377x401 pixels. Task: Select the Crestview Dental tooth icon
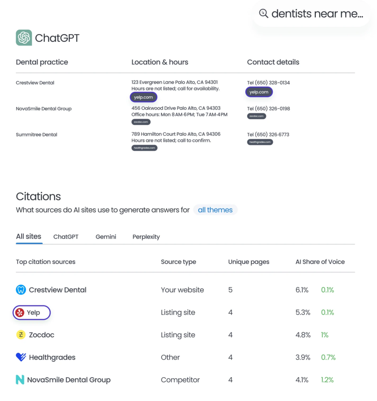20,290
